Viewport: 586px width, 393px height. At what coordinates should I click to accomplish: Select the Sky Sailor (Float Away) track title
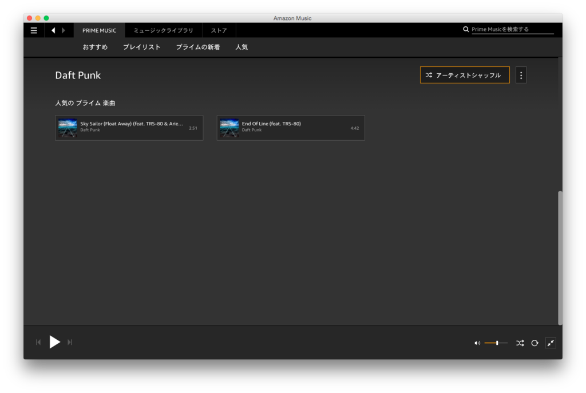(132, 124)
